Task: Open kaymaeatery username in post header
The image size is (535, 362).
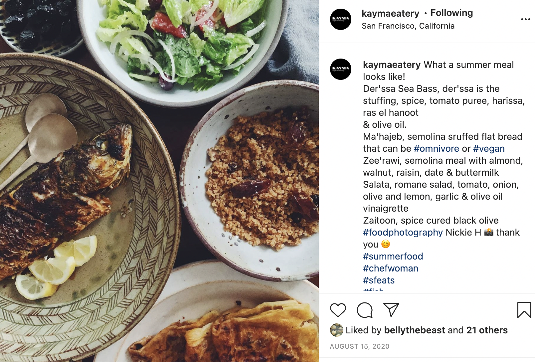Action: (x=390, y=13)
